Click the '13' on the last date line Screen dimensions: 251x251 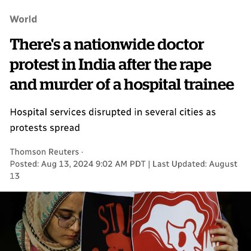pos(15,176)
